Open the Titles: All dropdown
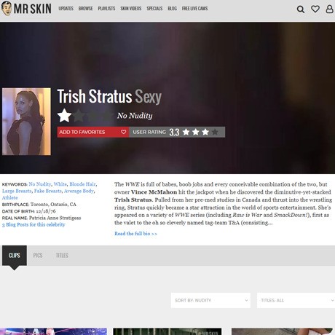Screen dimensions: 335x335 coord(296,300)
